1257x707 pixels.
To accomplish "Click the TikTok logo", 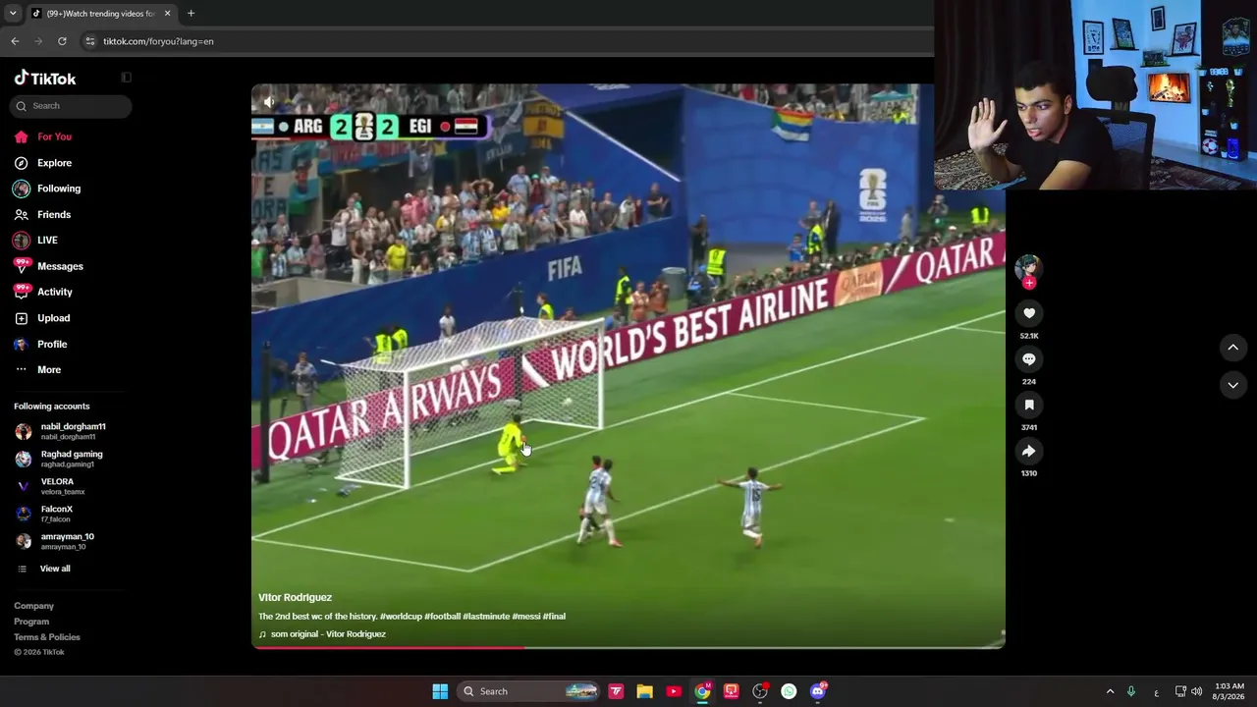I will (x=45, y=79).
